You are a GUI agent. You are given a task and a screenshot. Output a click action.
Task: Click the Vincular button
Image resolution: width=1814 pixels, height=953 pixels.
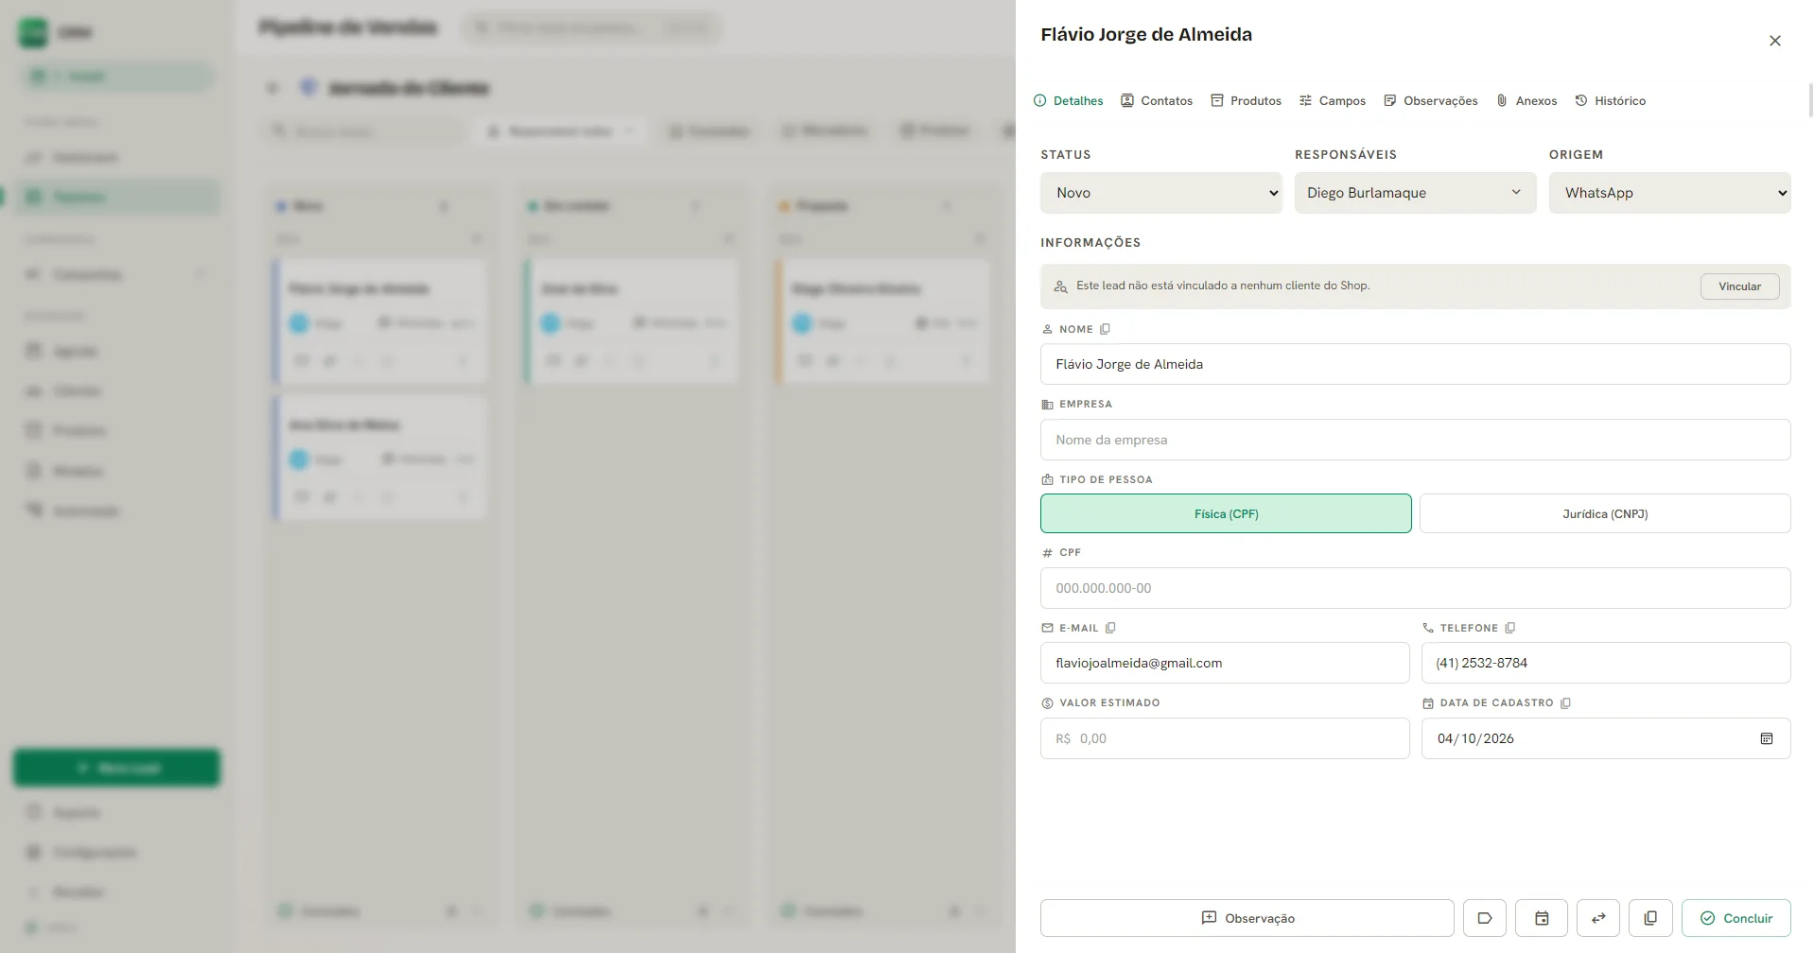(x=1739, y=286)
